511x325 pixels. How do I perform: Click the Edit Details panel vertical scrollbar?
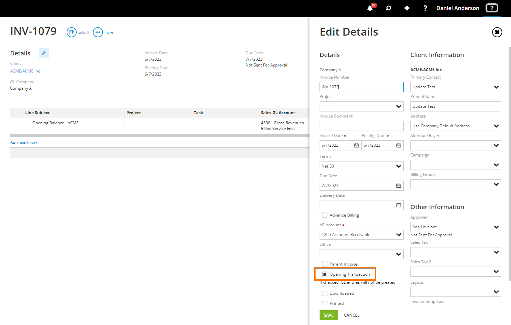(x=510, y=164)
